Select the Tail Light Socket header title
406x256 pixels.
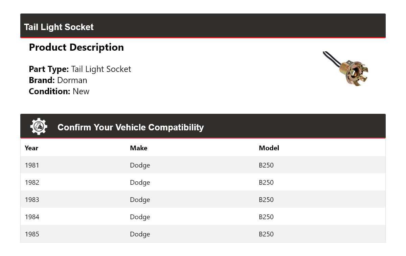click(59, 27)
